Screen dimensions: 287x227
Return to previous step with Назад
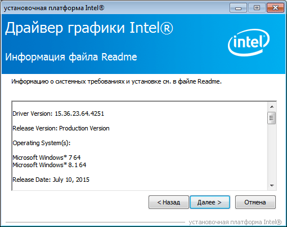coord(169,202)
